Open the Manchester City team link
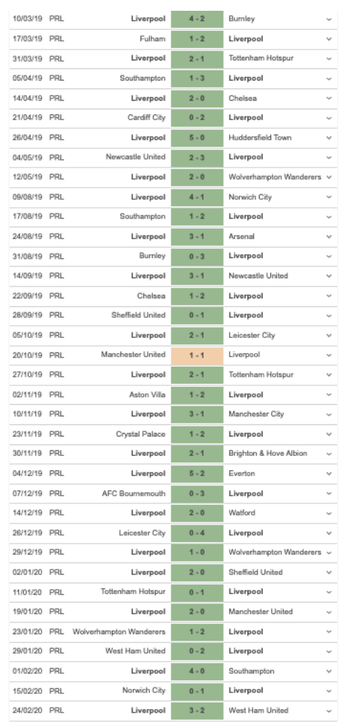 tap(256, 414)
